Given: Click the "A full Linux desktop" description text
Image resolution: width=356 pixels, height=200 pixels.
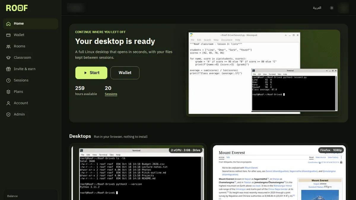Looking at the screenshot, I should (x=124, y=55).
